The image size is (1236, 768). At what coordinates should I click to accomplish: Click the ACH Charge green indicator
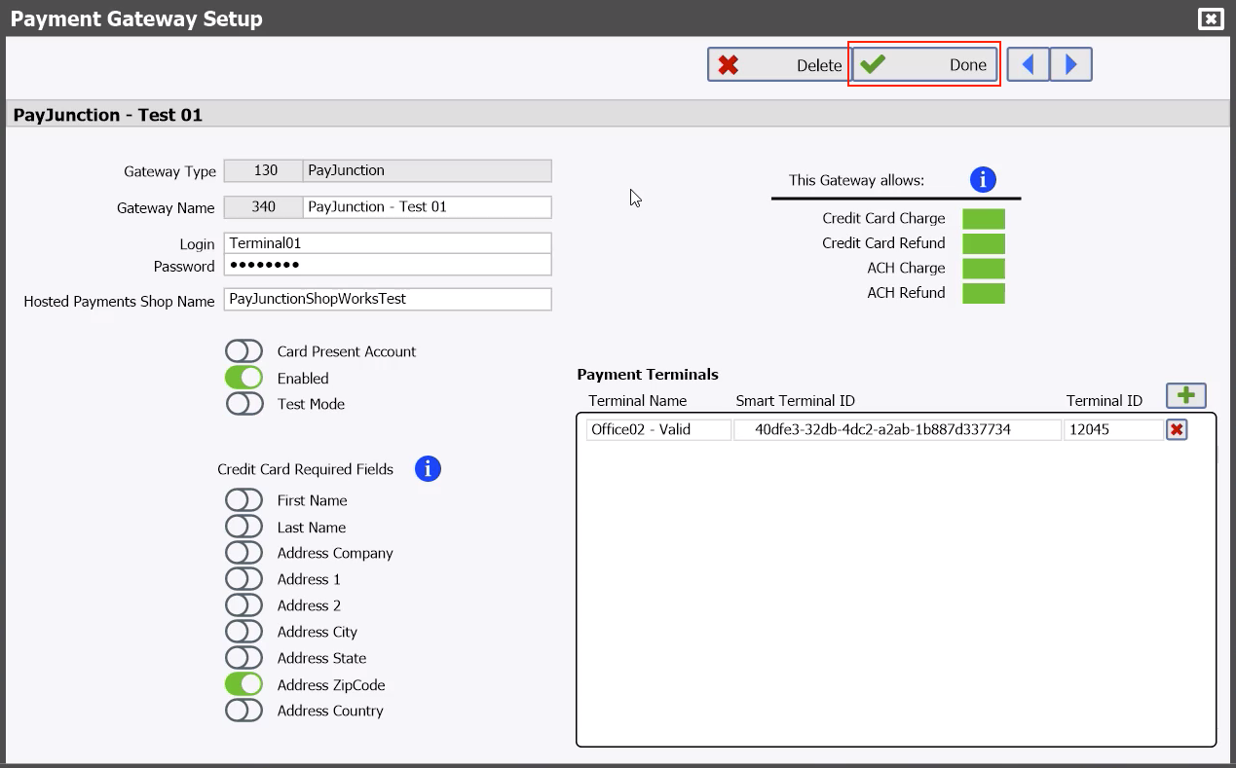pos(984,269)
